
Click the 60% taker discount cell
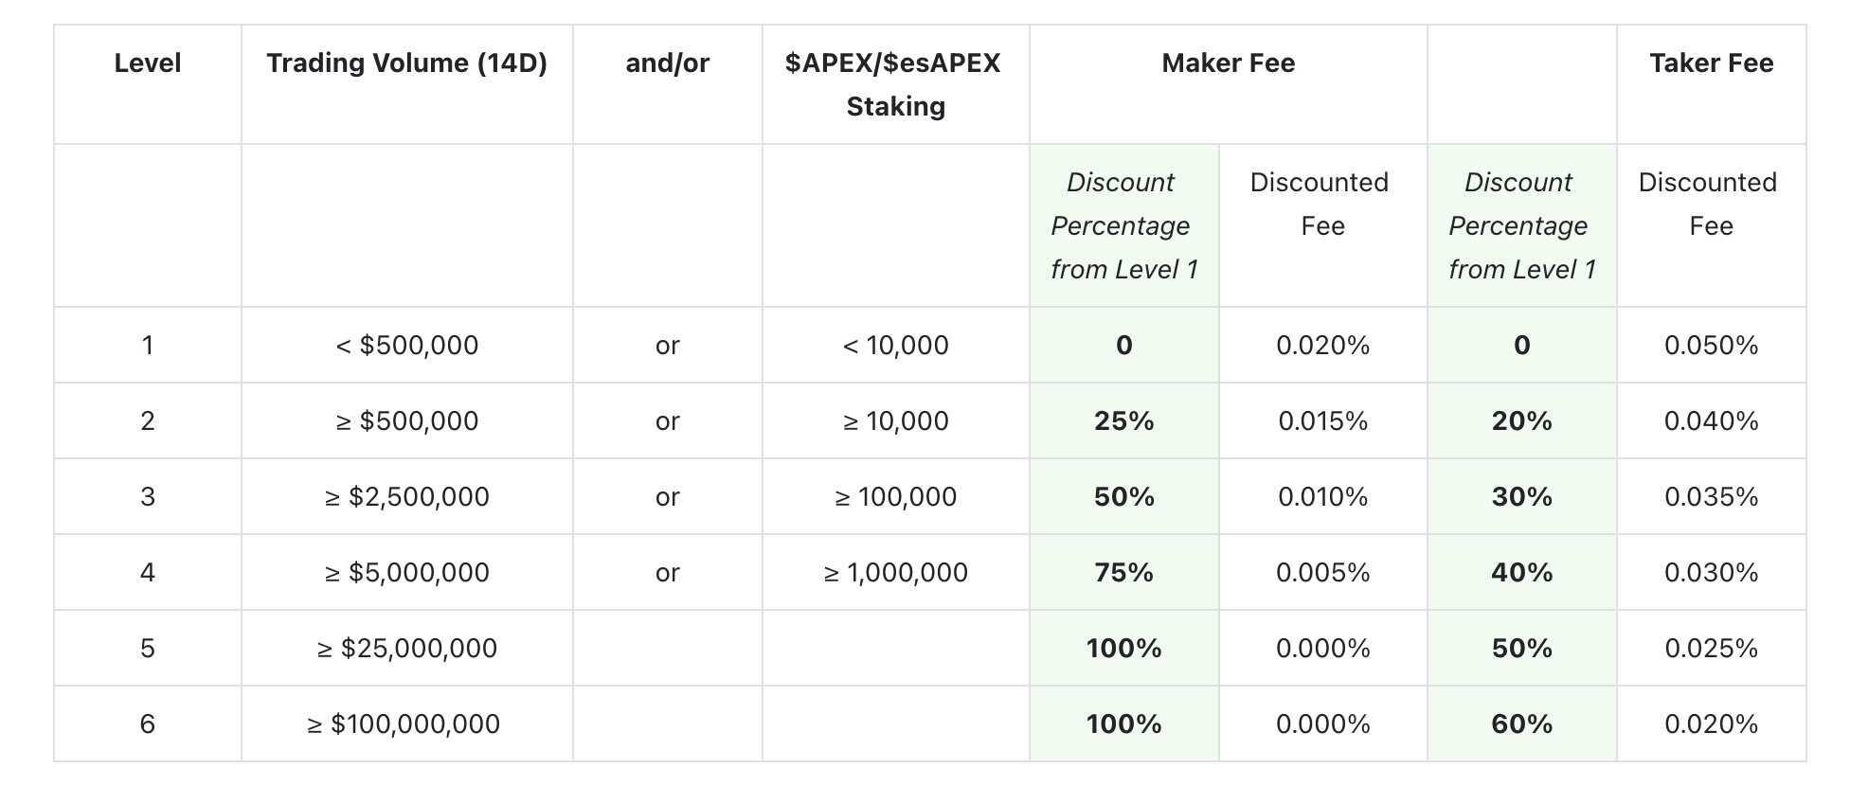(x=1521, y=723)
